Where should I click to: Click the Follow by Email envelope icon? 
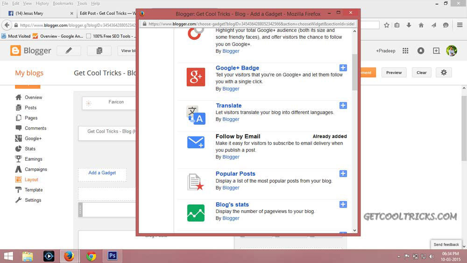(196, 142)
